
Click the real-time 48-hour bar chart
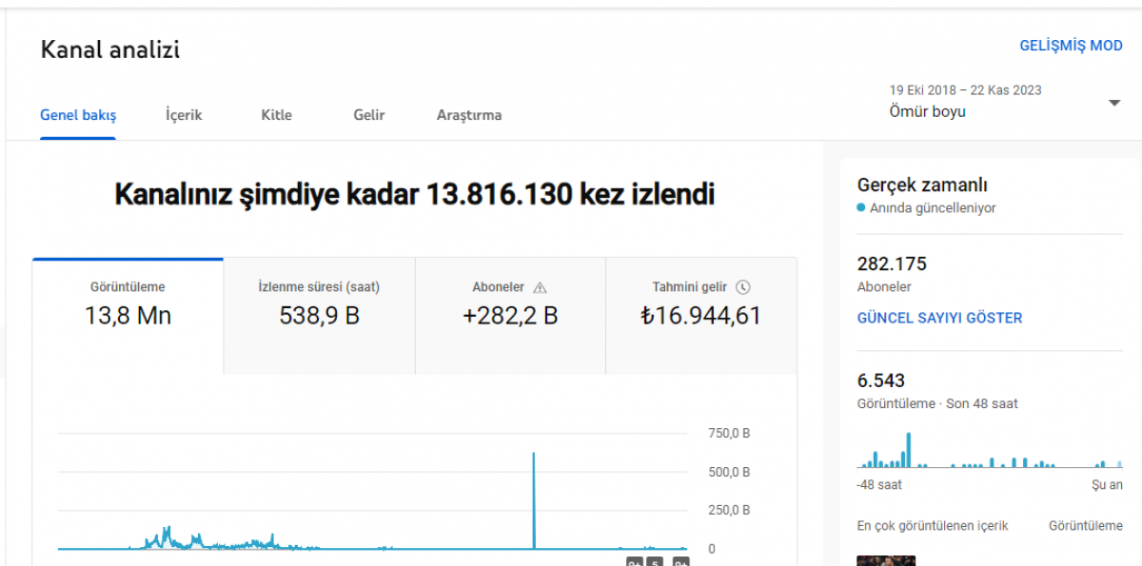[x=990, y=450]
